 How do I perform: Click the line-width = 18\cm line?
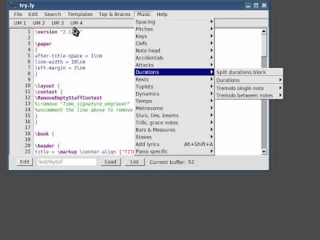pyautogui.click(x=60, y=62)
